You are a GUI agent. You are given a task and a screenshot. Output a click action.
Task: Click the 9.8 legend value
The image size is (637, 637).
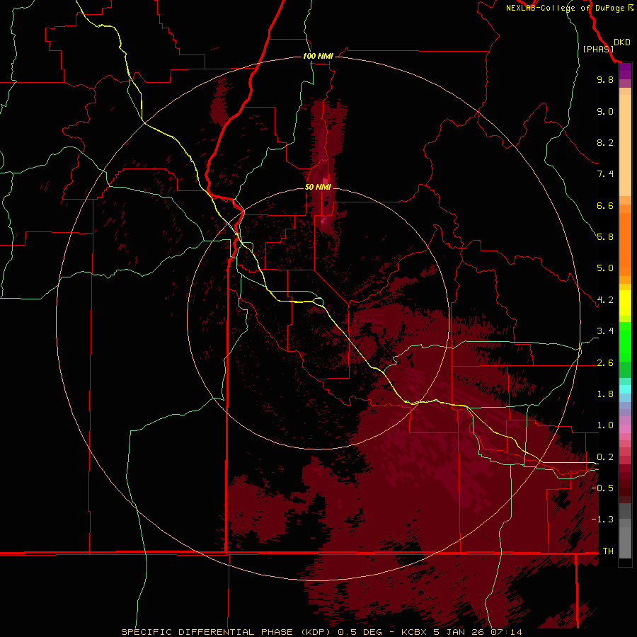click(605, 79)
